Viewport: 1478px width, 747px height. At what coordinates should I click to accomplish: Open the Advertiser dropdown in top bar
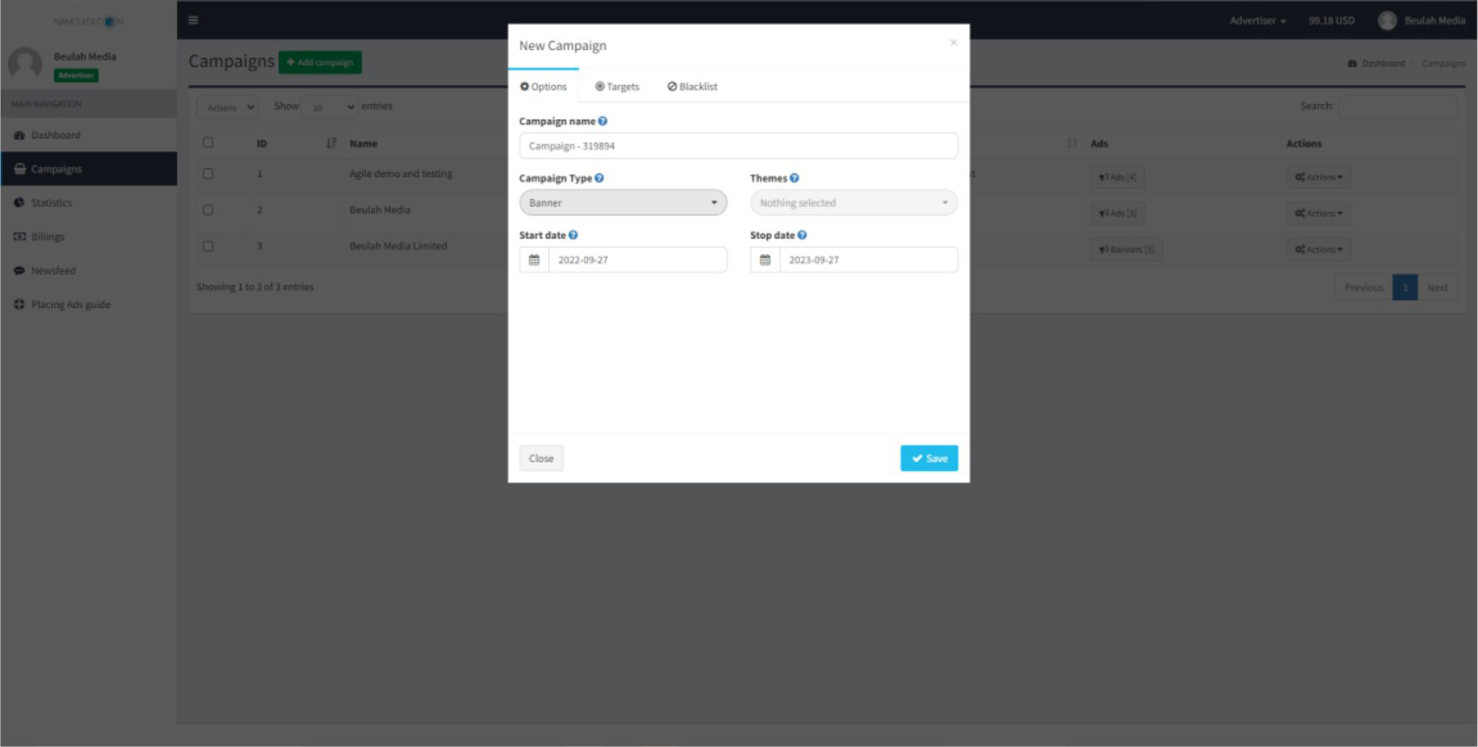point(1257,21)
